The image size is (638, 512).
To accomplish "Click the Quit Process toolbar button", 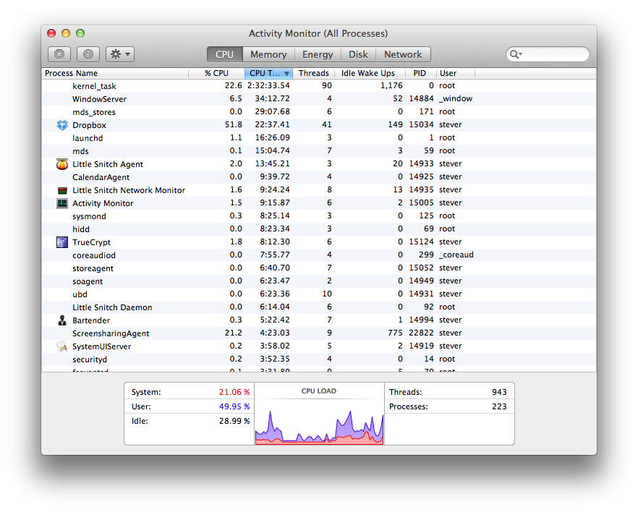I will (59, 54).
